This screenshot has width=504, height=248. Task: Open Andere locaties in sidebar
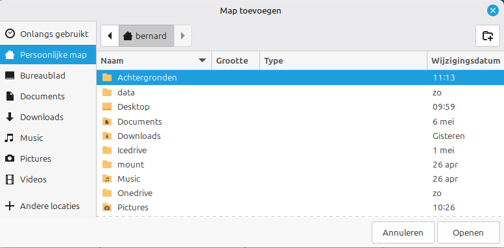48,206
